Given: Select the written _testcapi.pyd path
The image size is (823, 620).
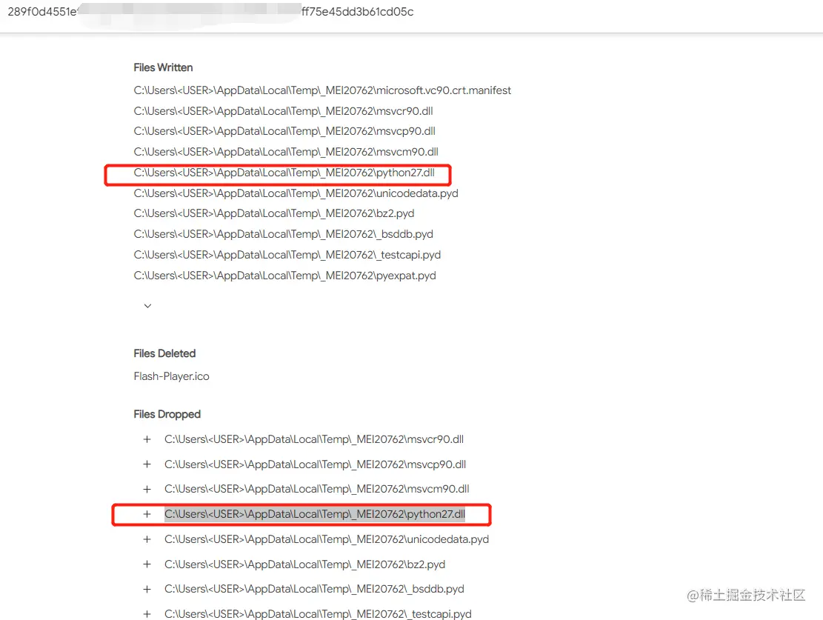Looking at the screenshot, I should pyautogui.click(x=287, y=255).
